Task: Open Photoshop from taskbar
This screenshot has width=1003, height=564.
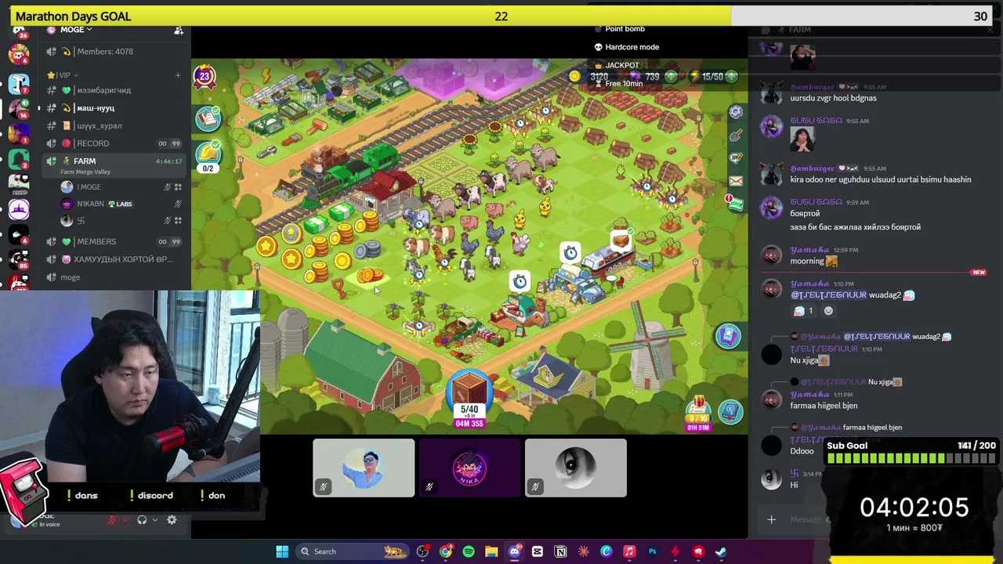Action: click(x=652, y=551)
